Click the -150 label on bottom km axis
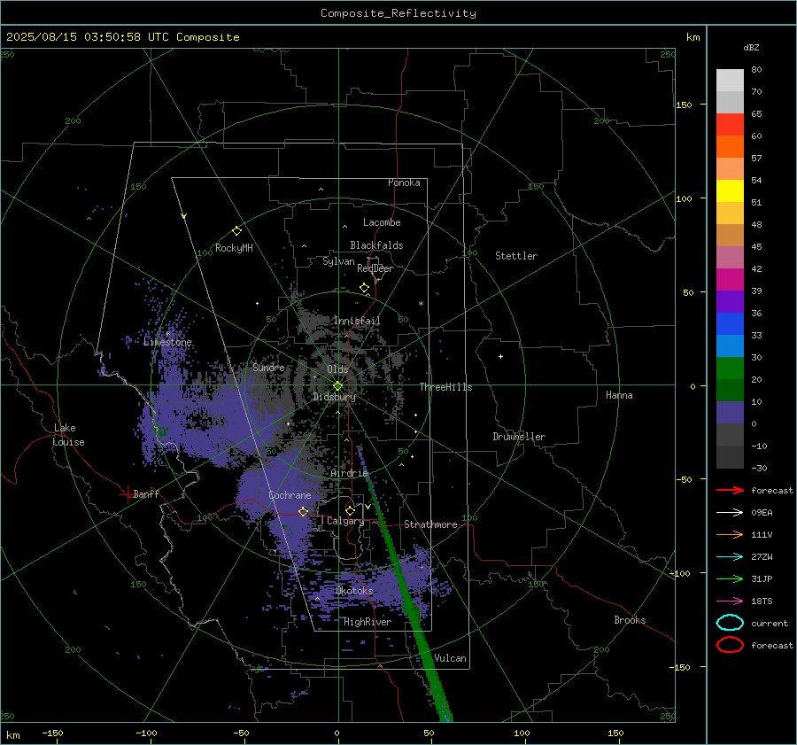The image size is (797, 745). 52,733
